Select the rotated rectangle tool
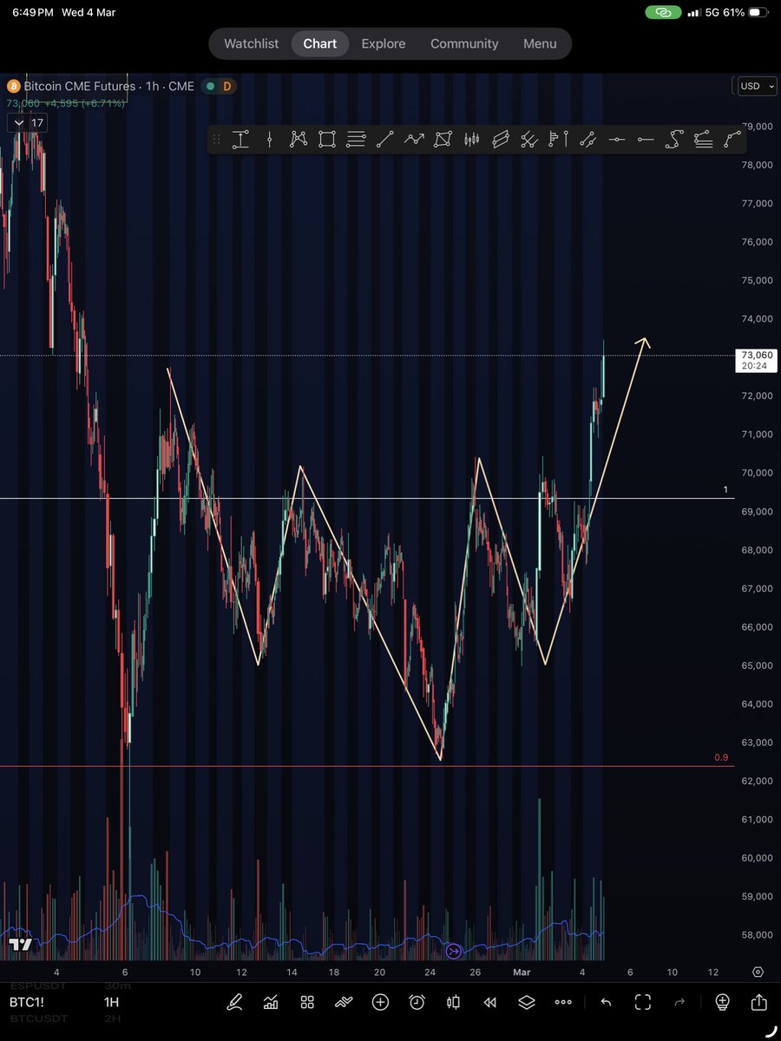Image resolution: width=781 pixels, height=1041 pixels. coord(443,139)
